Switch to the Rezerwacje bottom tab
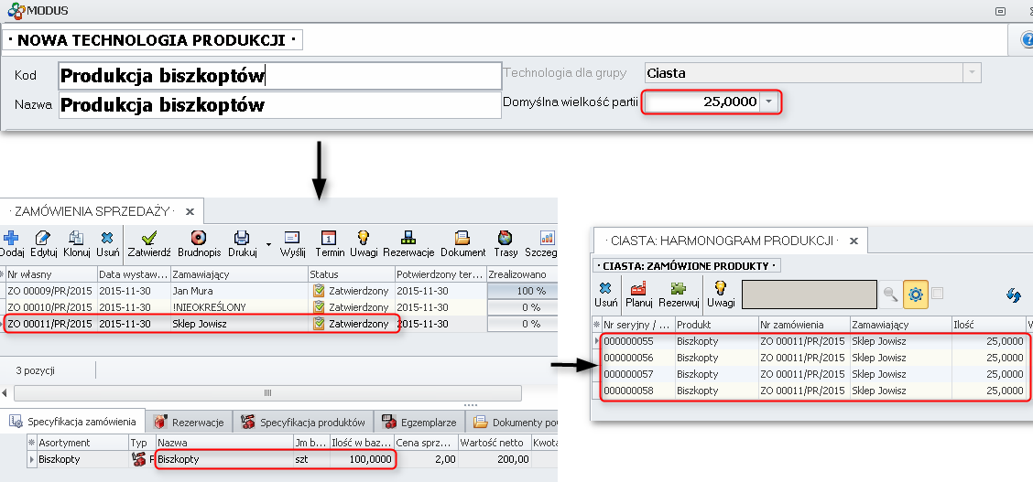This screenshot has width=1033, height=482. pos(188,422)
